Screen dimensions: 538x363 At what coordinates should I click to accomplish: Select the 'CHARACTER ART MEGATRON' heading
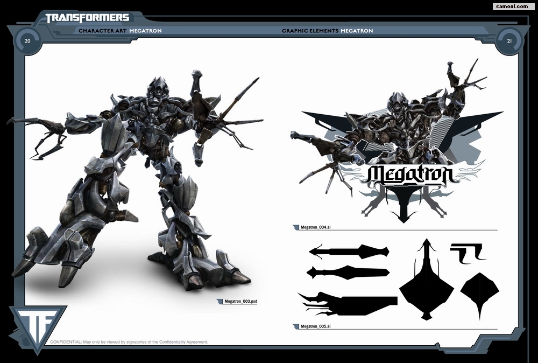click(x=120, y=31)
